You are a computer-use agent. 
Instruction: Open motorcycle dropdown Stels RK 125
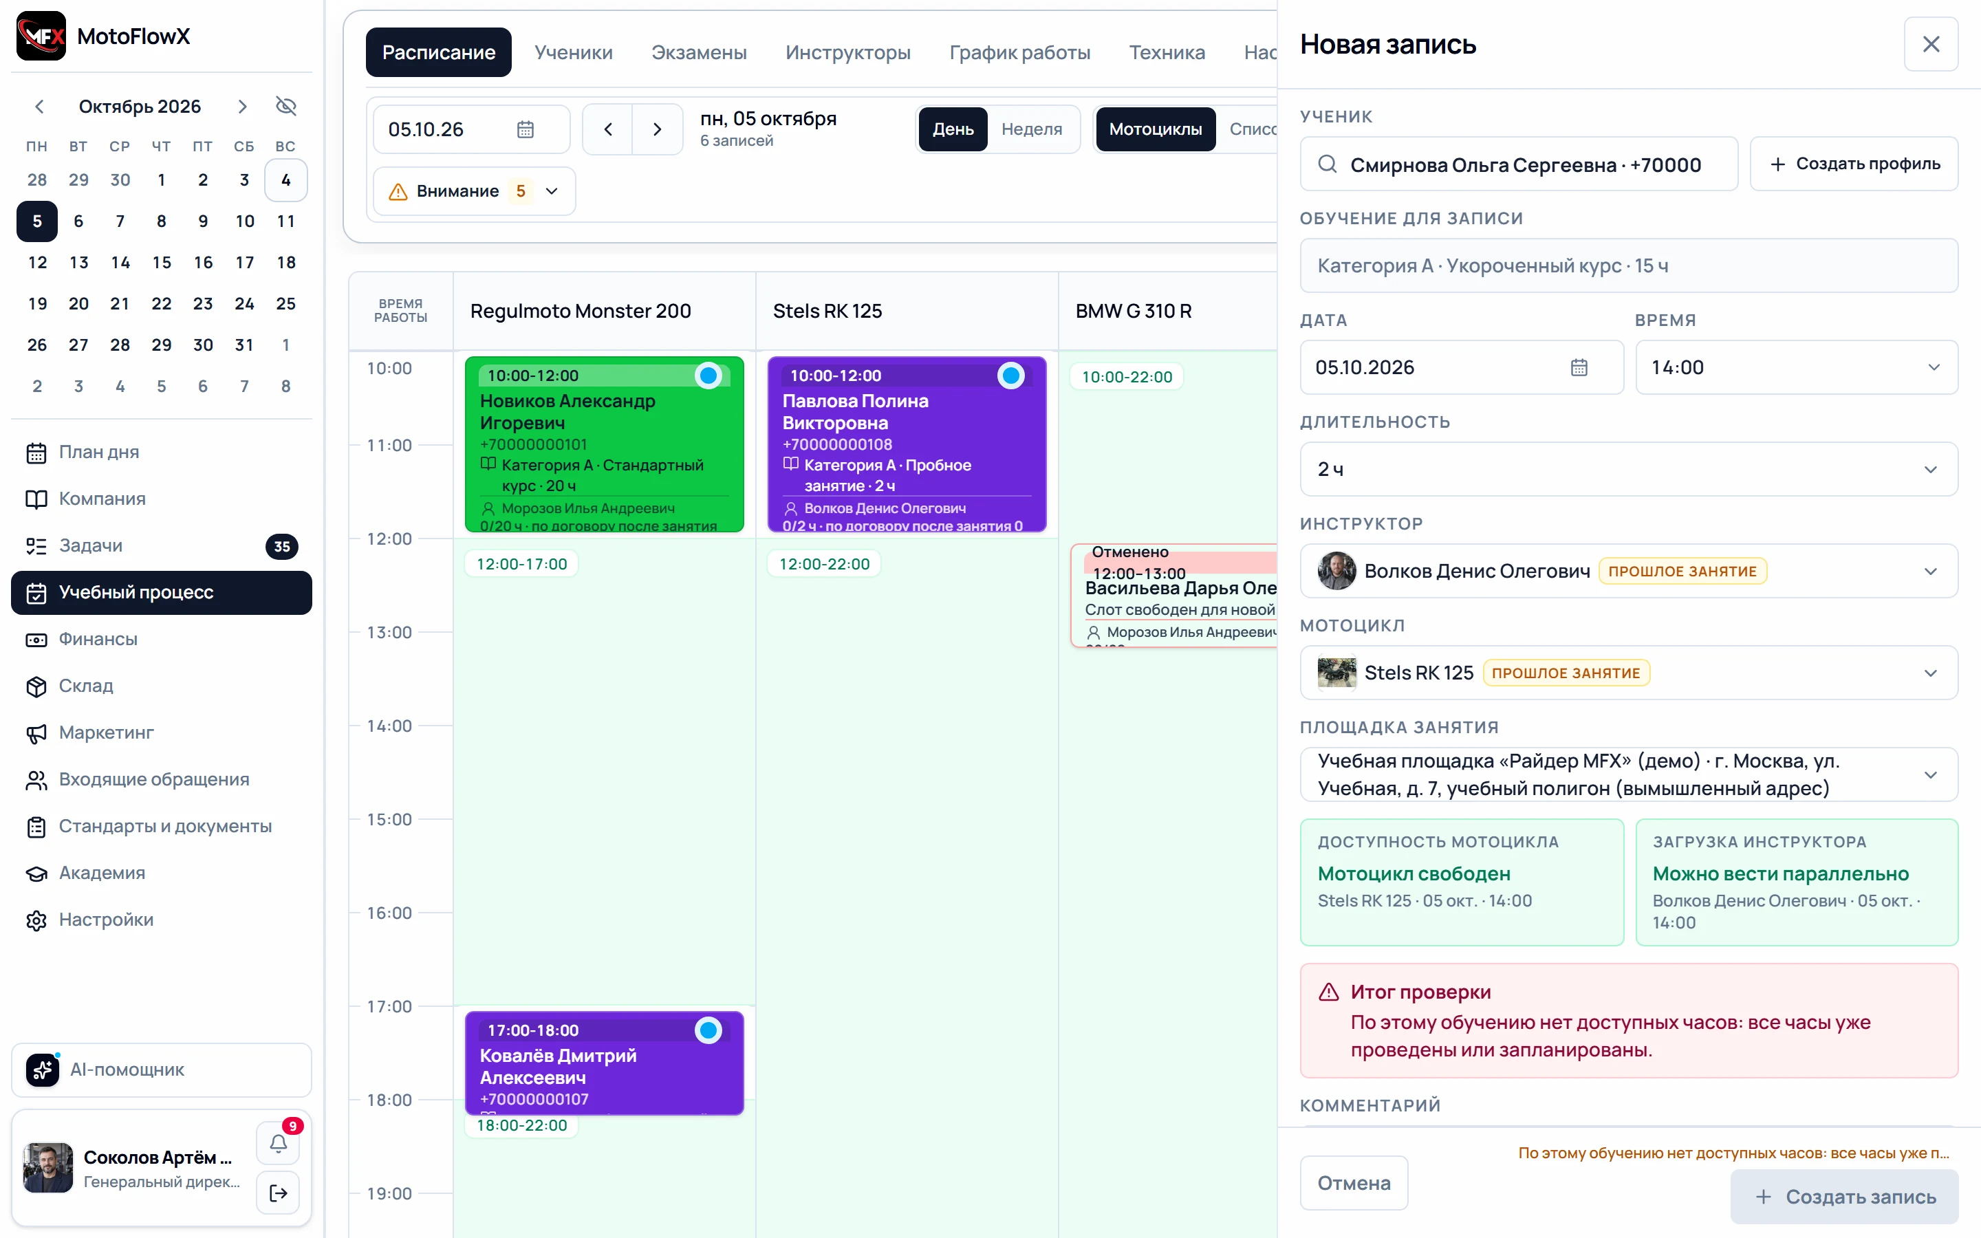tap(1628, 673)
